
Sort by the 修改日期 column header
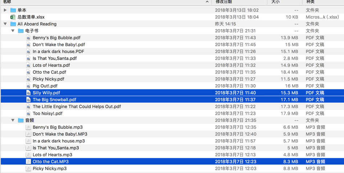point(223,2)
